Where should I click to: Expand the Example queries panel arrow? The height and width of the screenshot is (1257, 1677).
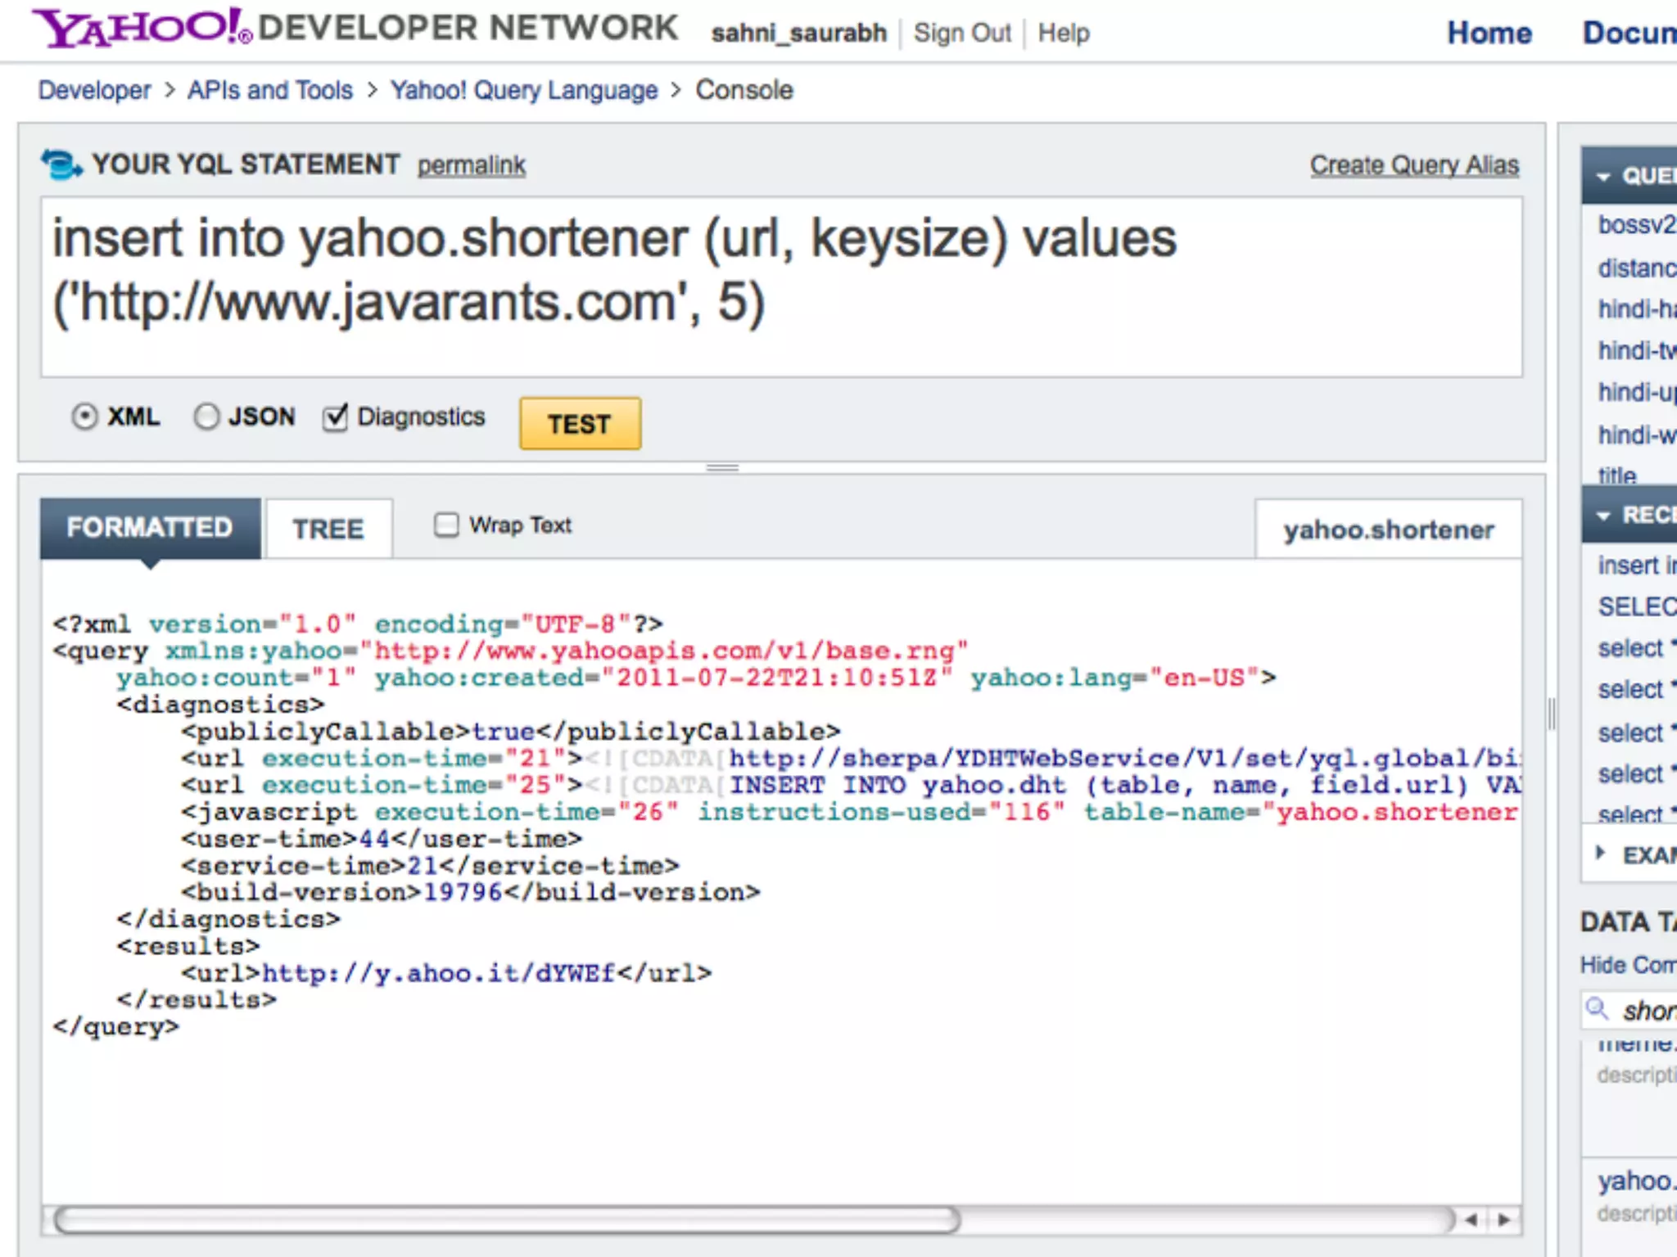[x=1601, y=854]
